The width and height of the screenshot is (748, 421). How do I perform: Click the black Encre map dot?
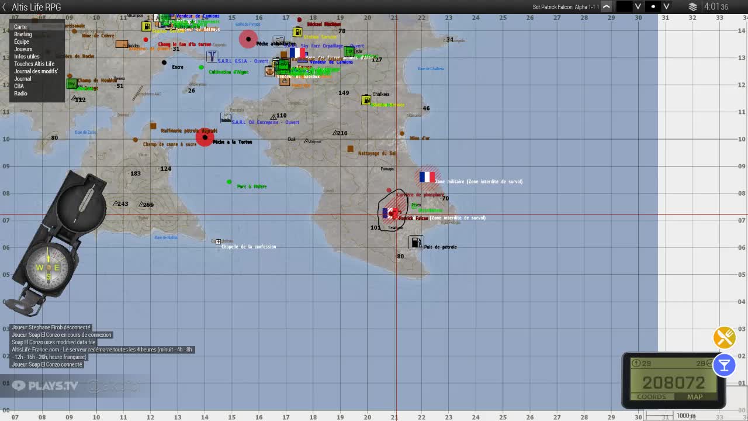[164, 63]
